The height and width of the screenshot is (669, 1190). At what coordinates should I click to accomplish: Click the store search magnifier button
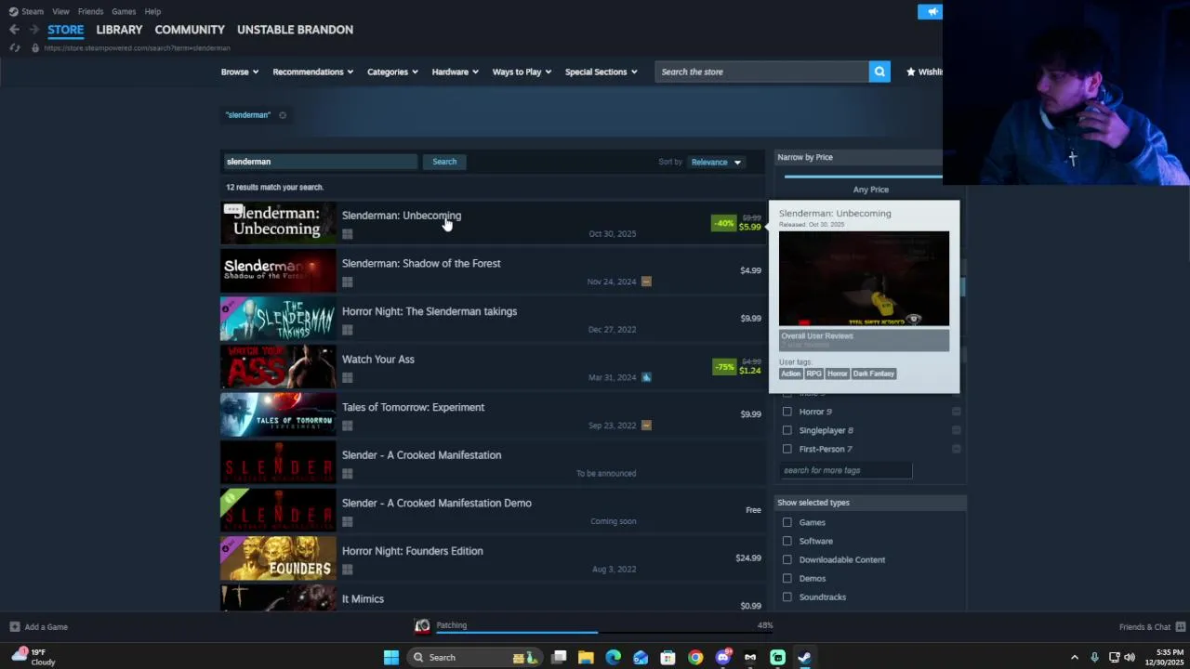click(x=879, y=72)
